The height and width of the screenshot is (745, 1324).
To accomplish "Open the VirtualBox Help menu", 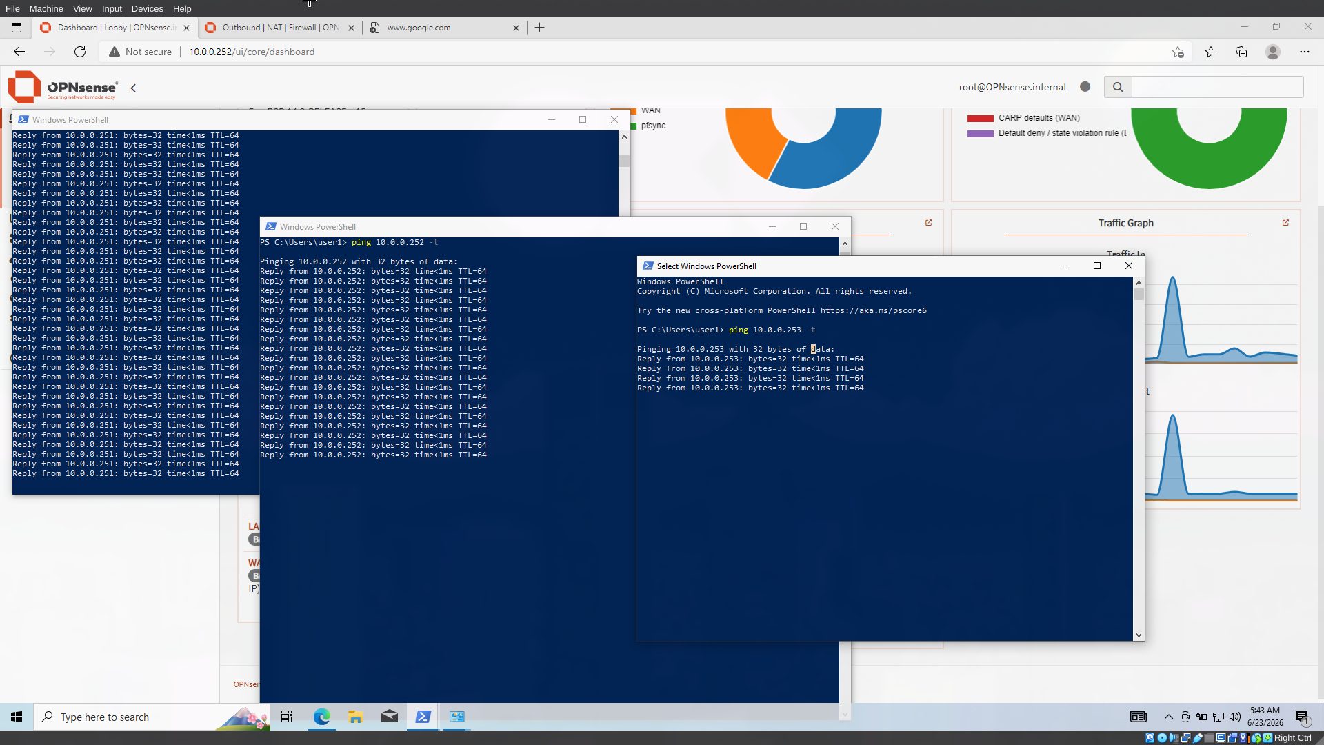I will [x=182, y=8].
